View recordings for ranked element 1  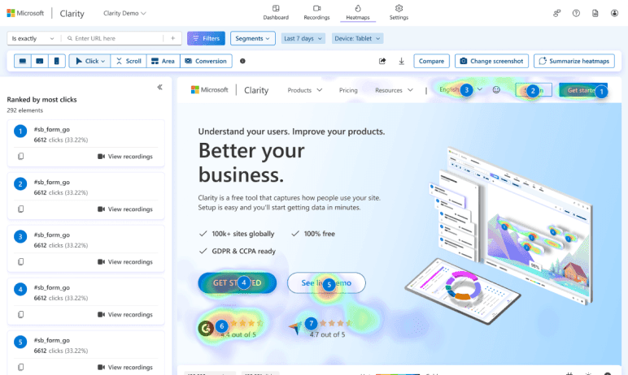click(125, 157)
